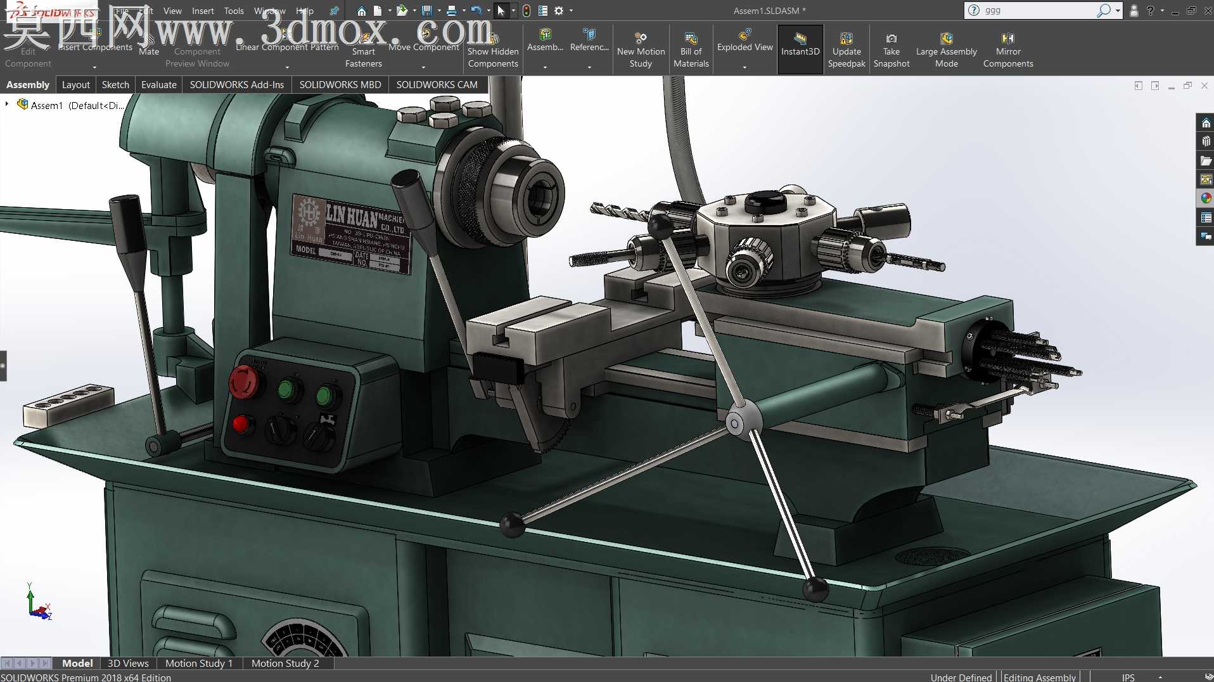Expand the Assem1 tree node
The image size is (1214, 682).
click(7, 104)
